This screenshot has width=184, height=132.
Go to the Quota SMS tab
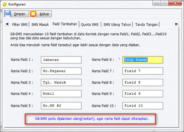(x=90, y=25)
